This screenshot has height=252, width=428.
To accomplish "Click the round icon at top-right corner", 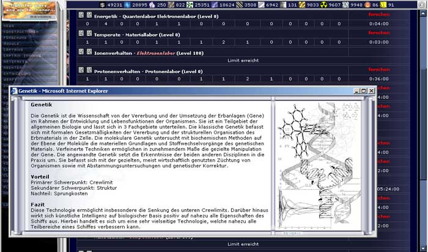I will pos(421,4).
